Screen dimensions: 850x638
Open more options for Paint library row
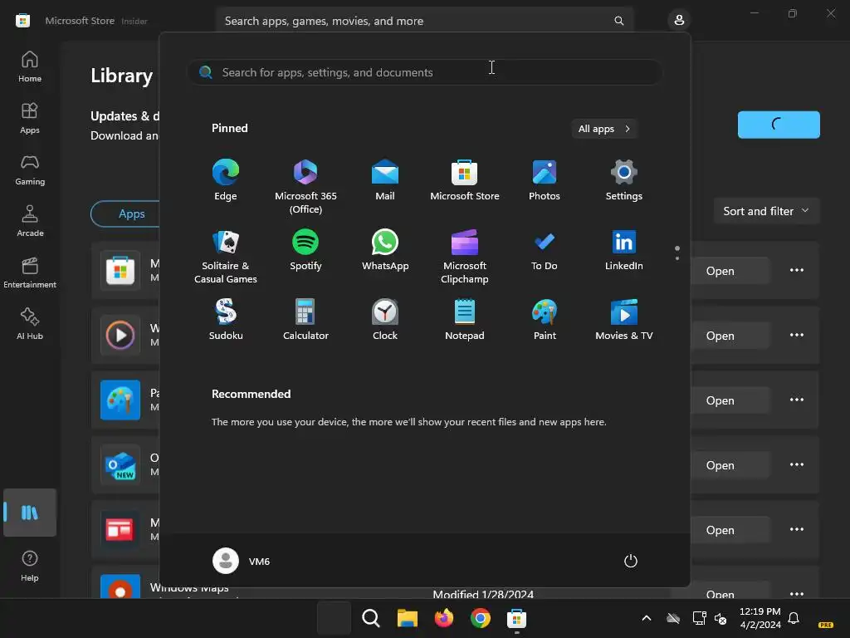[796, 400]
